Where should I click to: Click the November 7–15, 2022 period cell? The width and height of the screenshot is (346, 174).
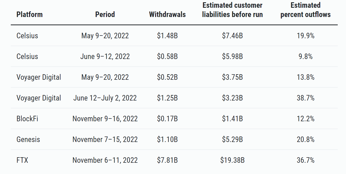coord(105,139)
